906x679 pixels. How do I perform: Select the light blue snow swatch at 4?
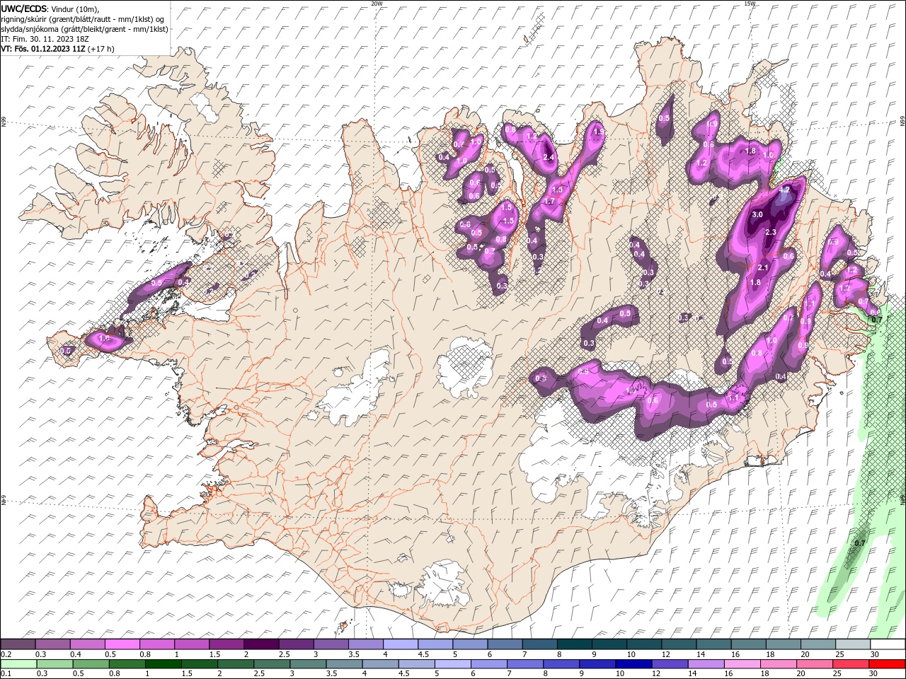tap(401, 644)
